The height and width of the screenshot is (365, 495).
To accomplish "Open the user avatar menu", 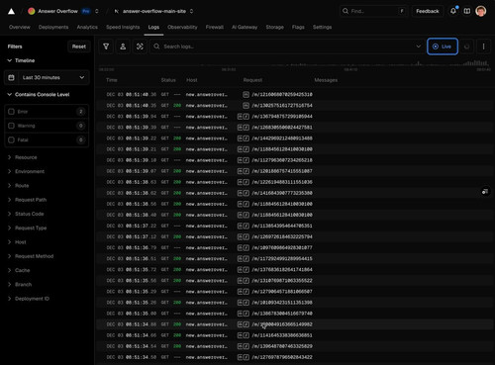I will pyautogui.click(x=481, y=11).
